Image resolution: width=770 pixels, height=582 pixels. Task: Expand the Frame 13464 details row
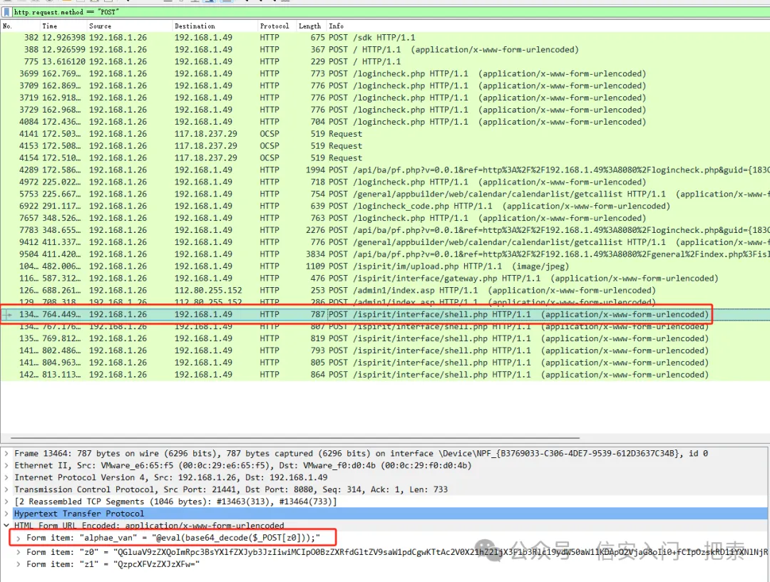pos(6,454)
